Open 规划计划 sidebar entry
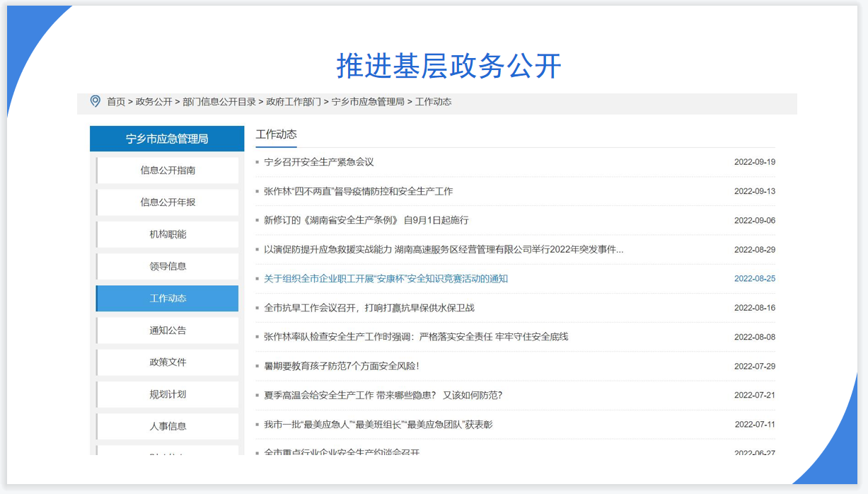Screen dimensions: 868x494 pyautogui.click(x=168, y=394)
